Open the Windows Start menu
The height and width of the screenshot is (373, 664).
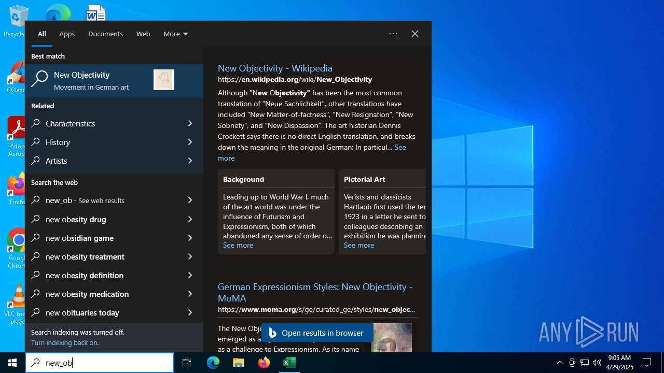pyautogui.click(x=12, y=363)
